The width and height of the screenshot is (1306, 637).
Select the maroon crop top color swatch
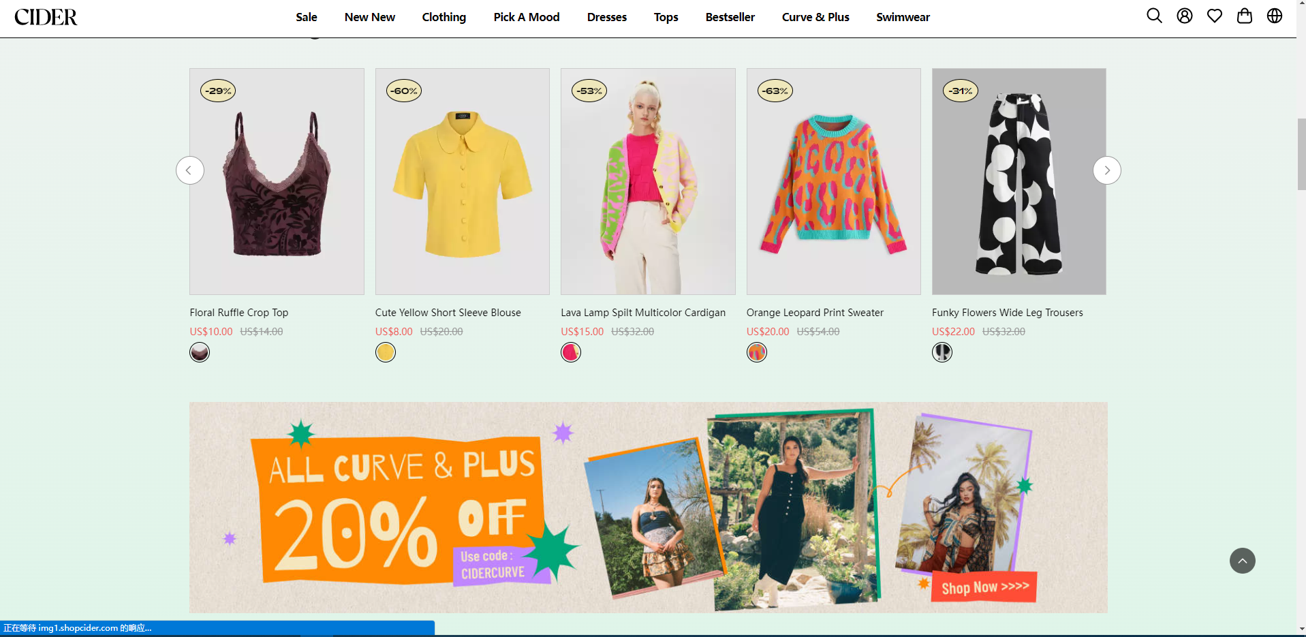coord(200,352)
